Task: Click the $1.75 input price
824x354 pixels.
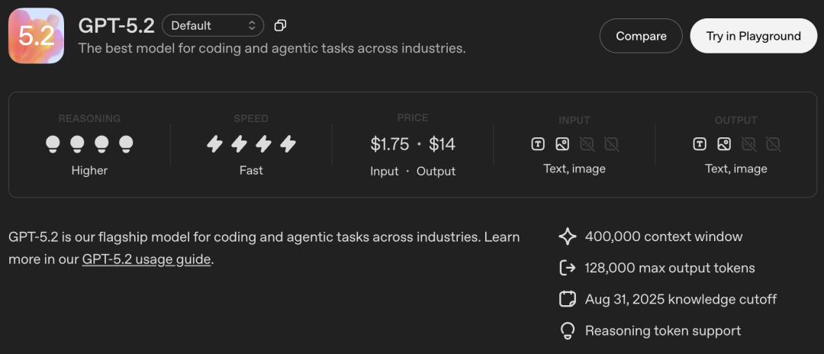Action: point(390,144)
